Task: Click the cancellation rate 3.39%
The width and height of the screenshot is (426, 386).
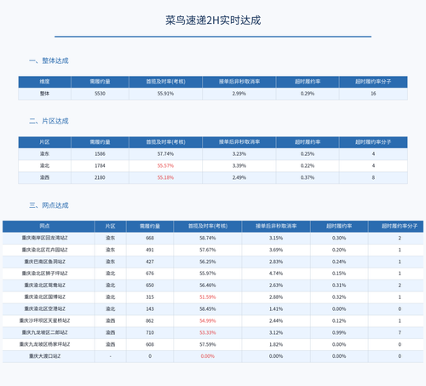Action: pyautogui.click(x=239, y=165)
